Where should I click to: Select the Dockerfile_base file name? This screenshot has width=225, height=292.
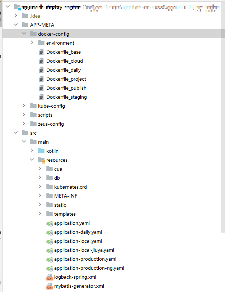point(64,52)
